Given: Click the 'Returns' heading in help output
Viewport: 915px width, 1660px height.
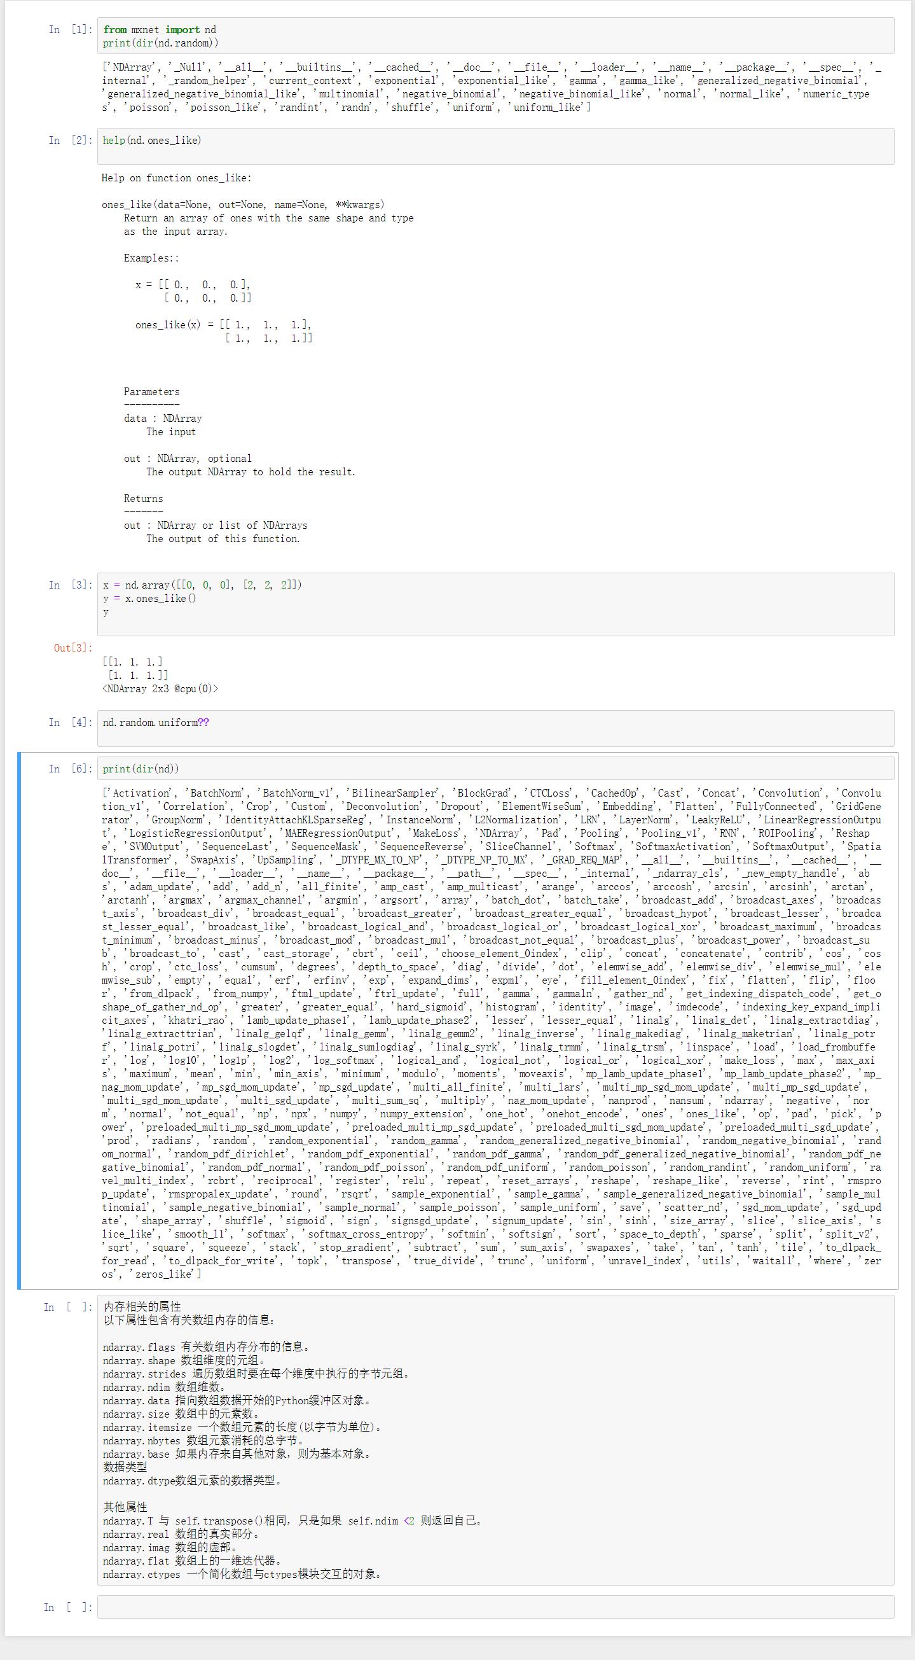Looking at the screenshot, I should click(x=144, y=499).
